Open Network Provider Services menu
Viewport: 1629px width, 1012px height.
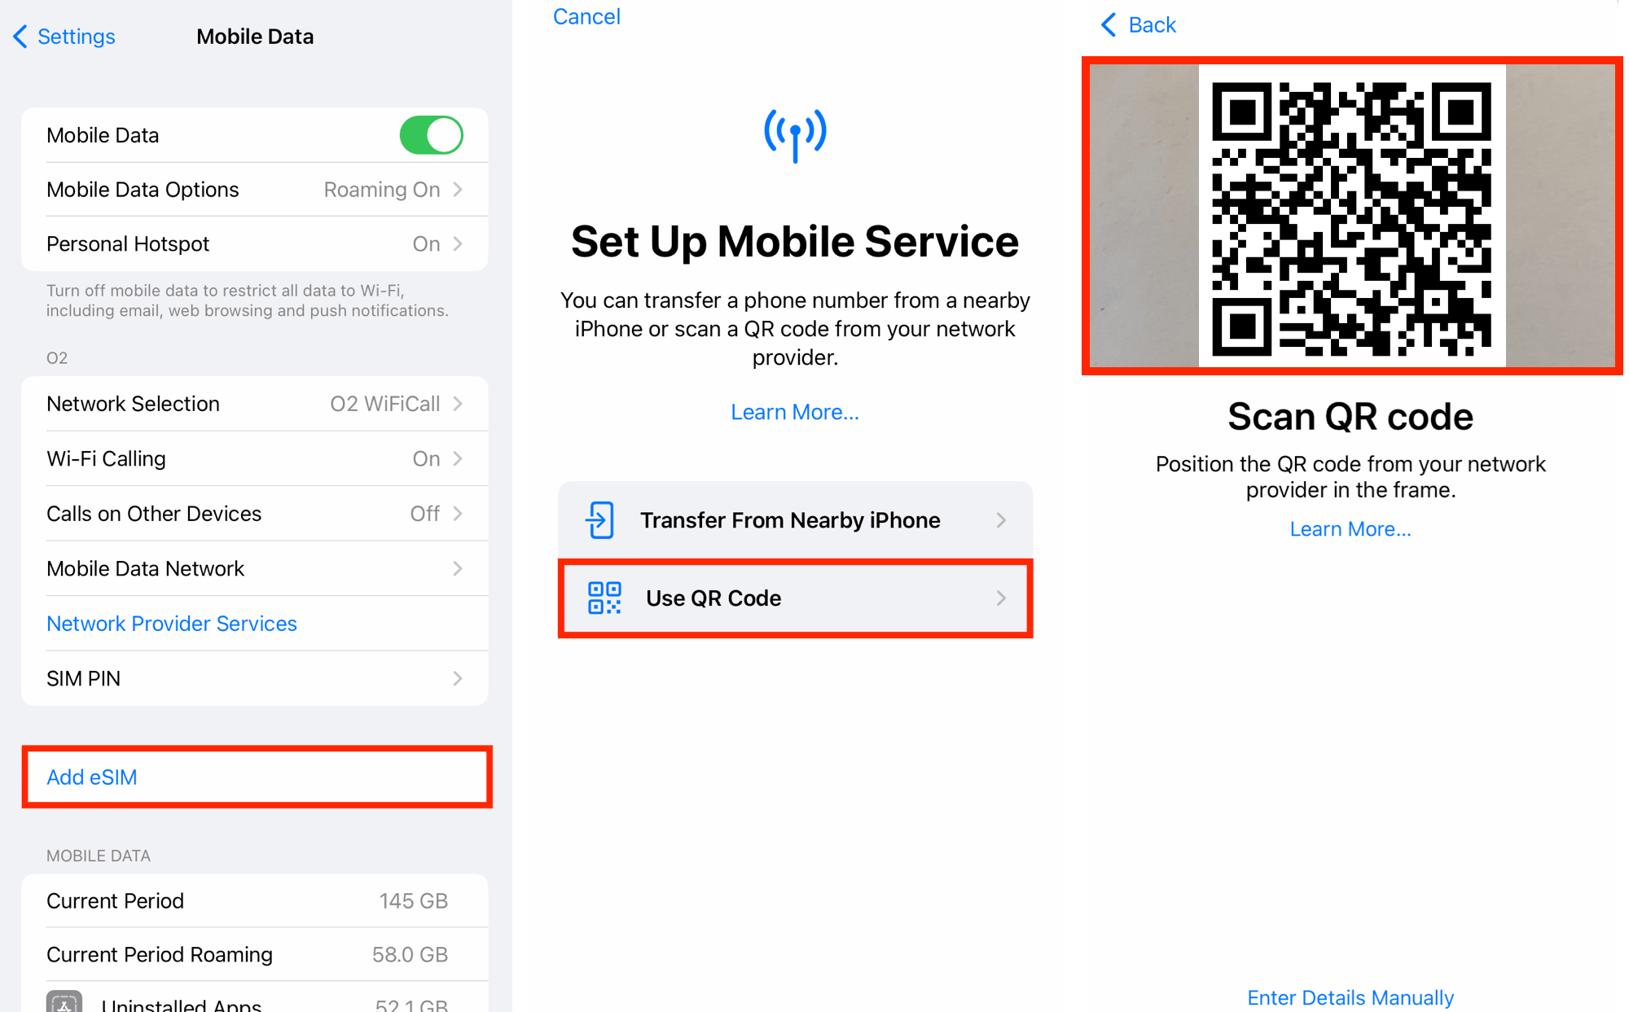(x=171, y=623)
